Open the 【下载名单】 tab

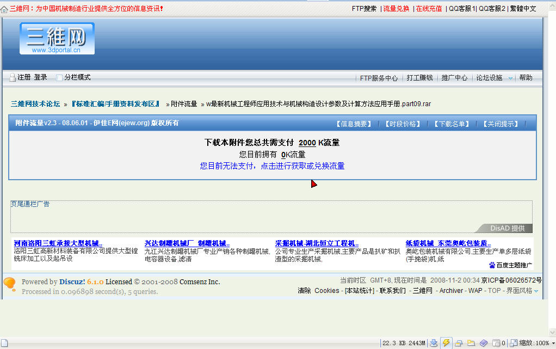[452, 124]
